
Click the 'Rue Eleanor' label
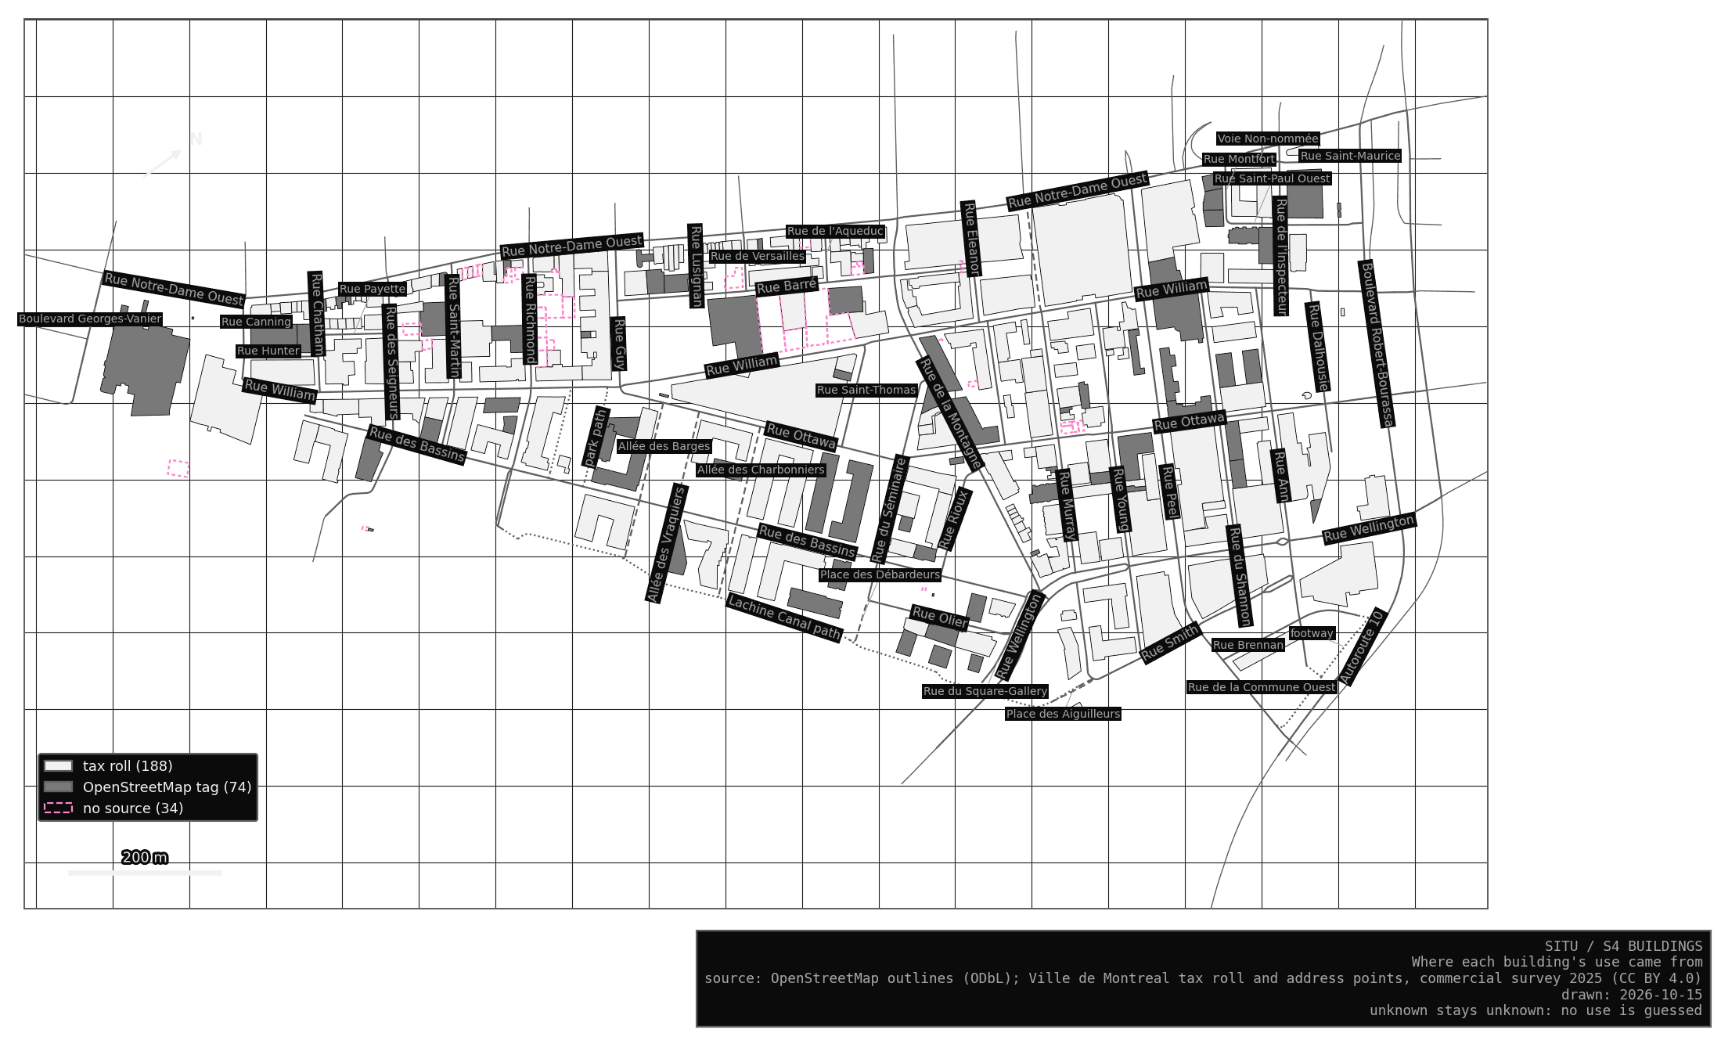(x=971, y=239)
